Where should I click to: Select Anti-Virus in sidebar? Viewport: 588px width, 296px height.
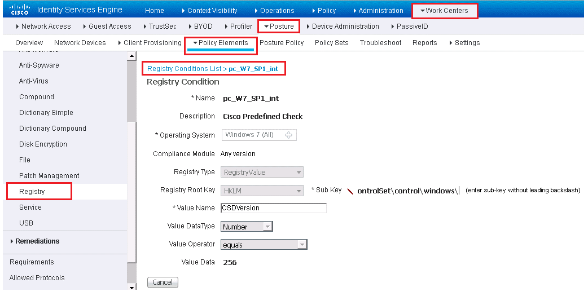click(x=34, y=81)
